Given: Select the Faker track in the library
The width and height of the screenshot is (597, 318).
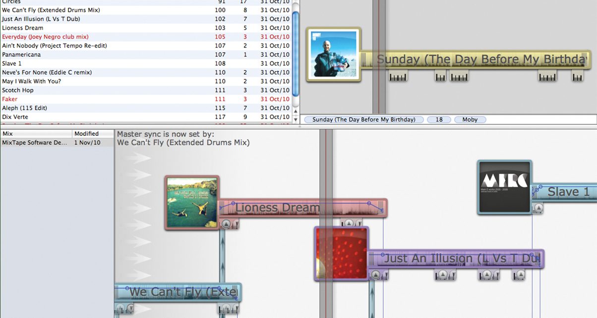Looking at the screenshot, I should click(10, 99).
